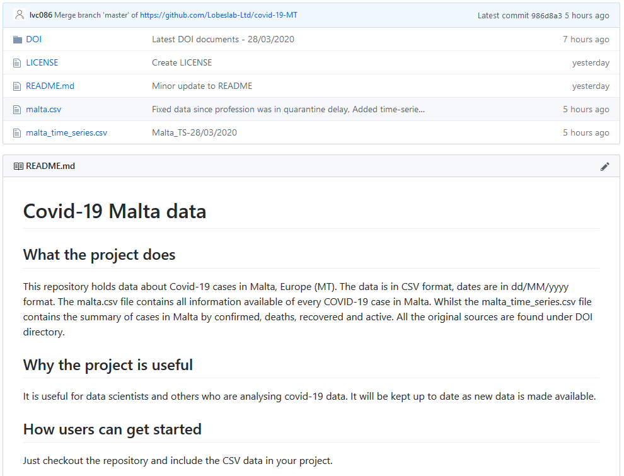The width and height of the screenshot is (624, 476).
Task: Open the 'Latest DOI documents - 28/03/2020' commit message
Action: [x=222, y=40]
